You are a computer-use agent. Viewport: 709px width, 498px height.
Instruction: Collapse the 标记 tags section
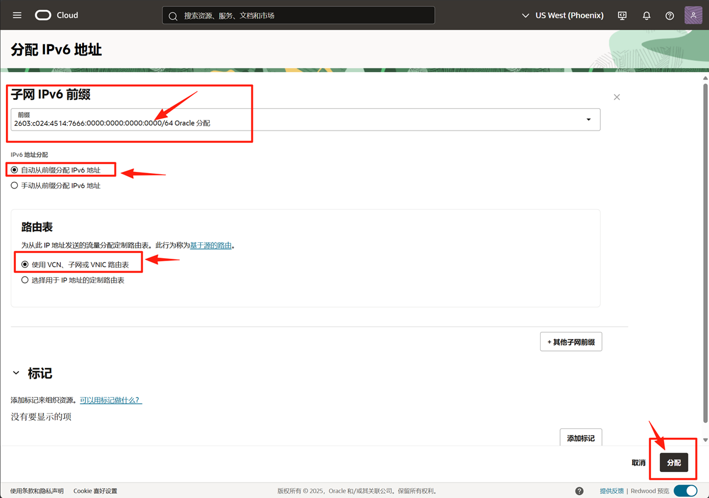(16, 373)
